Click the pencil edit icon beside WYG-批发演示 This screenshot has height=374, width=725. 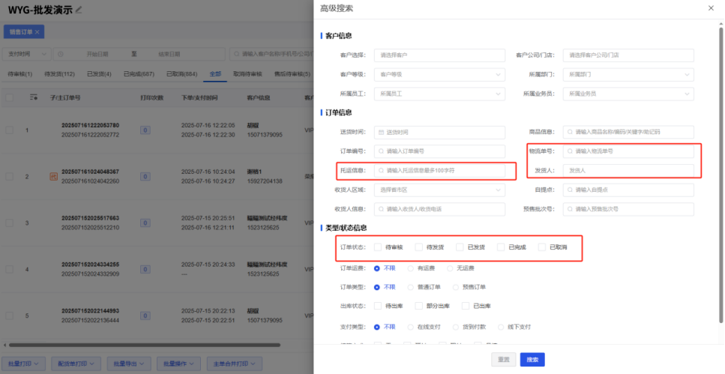79,10
